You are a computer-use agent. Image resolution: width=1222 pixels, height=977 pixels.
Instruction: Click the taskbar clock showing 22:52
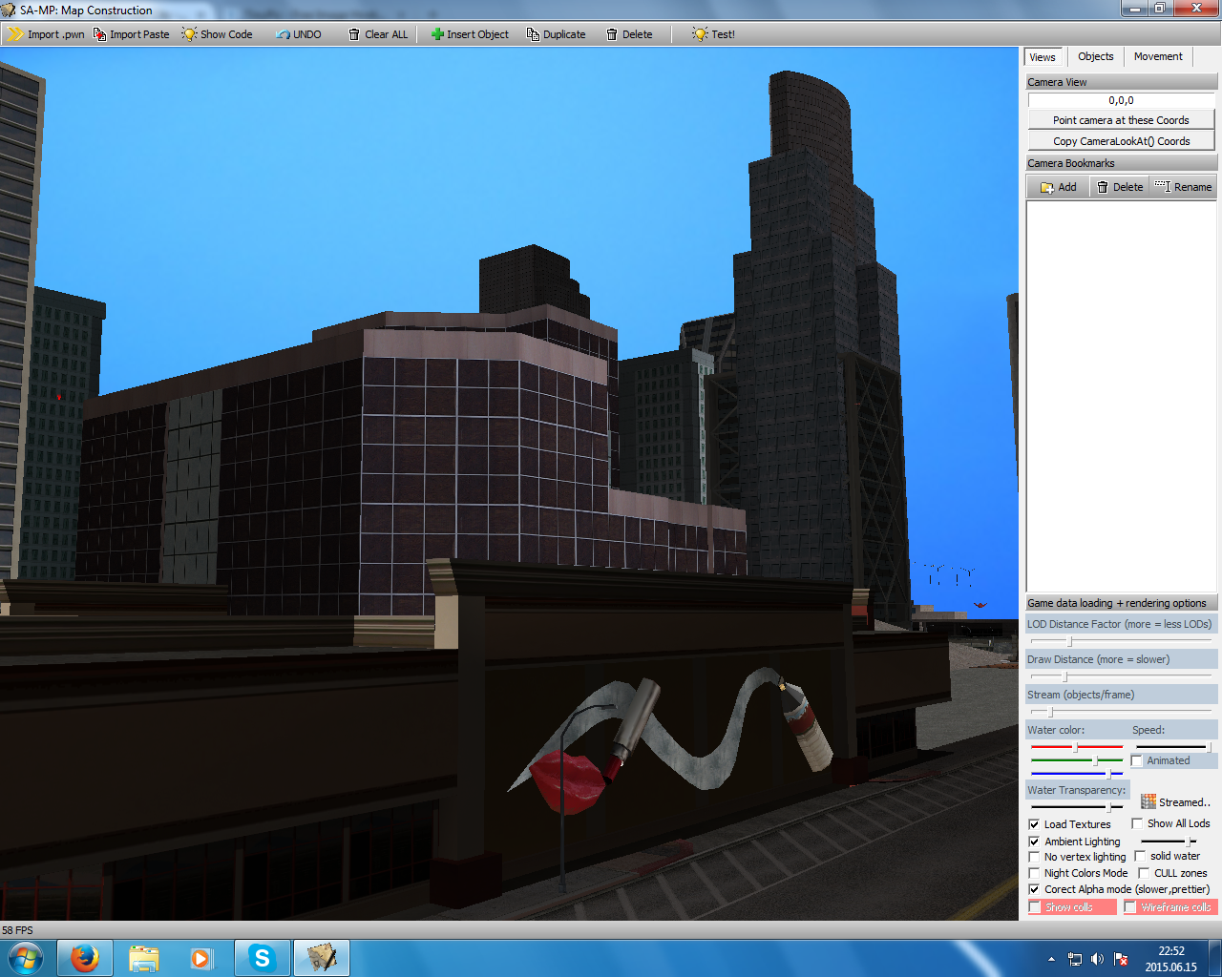coord(1170,959)
